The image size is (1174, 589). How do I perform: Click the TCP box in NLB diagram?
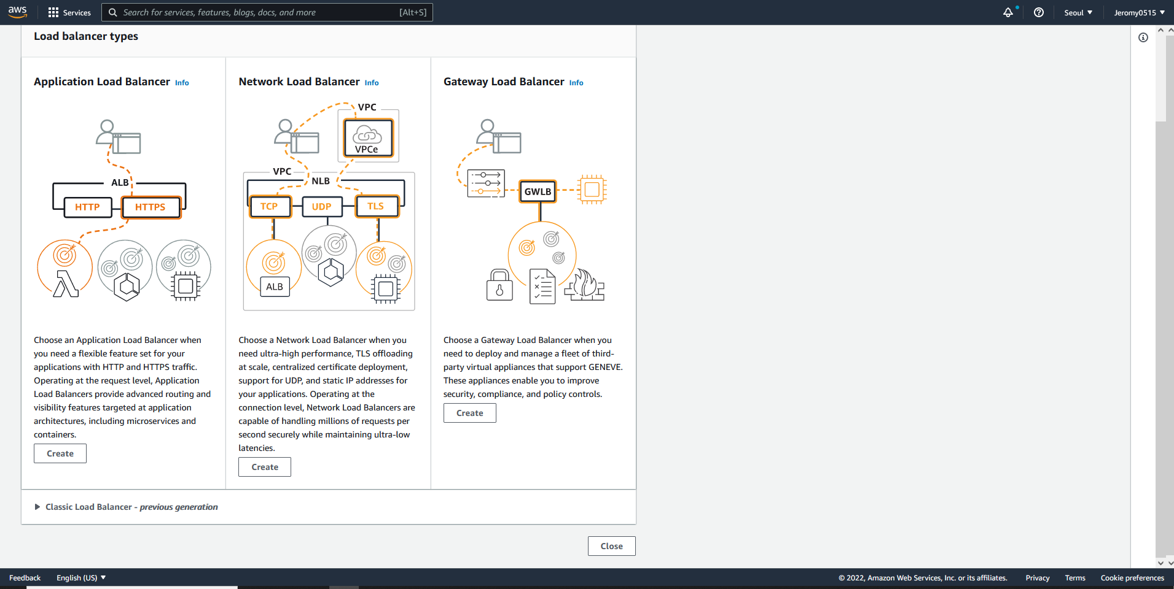pos(270,207)
